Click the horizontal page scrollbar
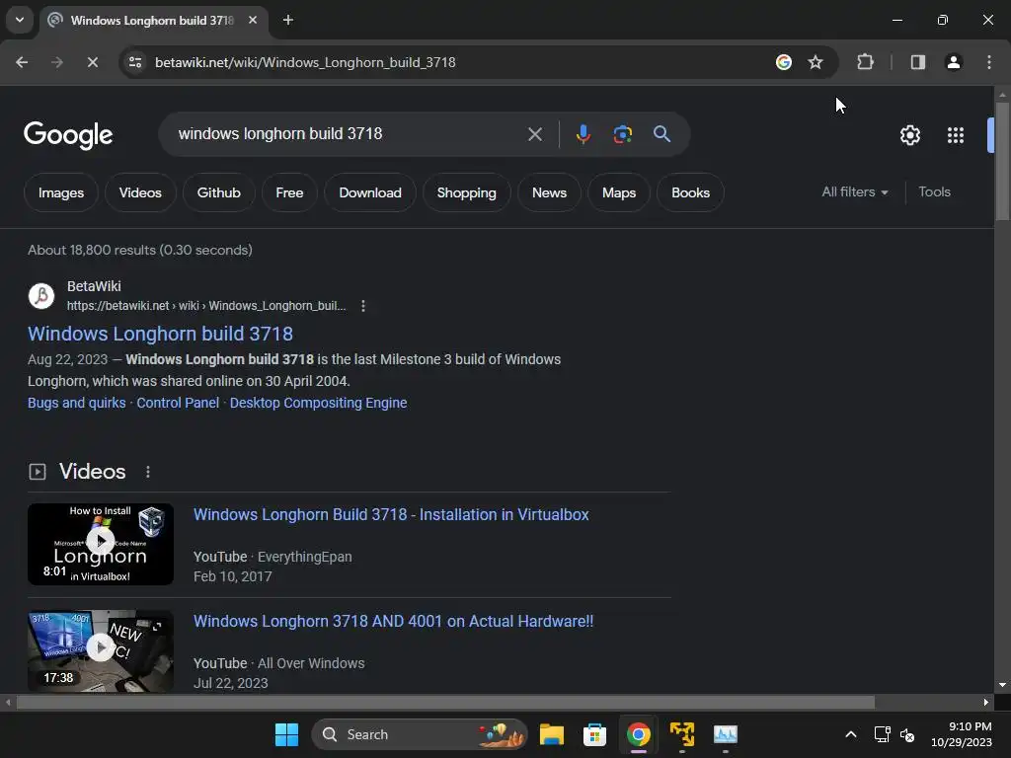The width and height of the screenshot is (1011, 758). click(445, 703)
